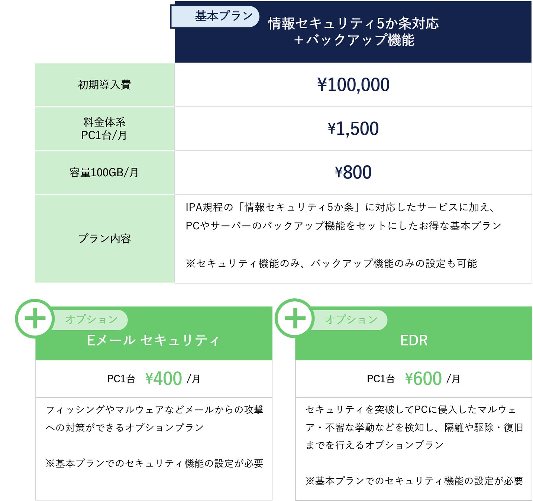Click the ¥800 storage price
The height and width of the screenshot is (501, 533).
coord(353,173)
